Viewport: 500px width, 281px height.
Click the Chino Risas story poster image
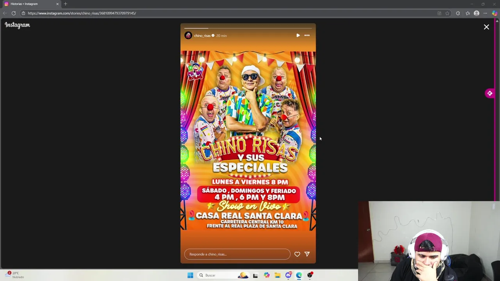248,140
